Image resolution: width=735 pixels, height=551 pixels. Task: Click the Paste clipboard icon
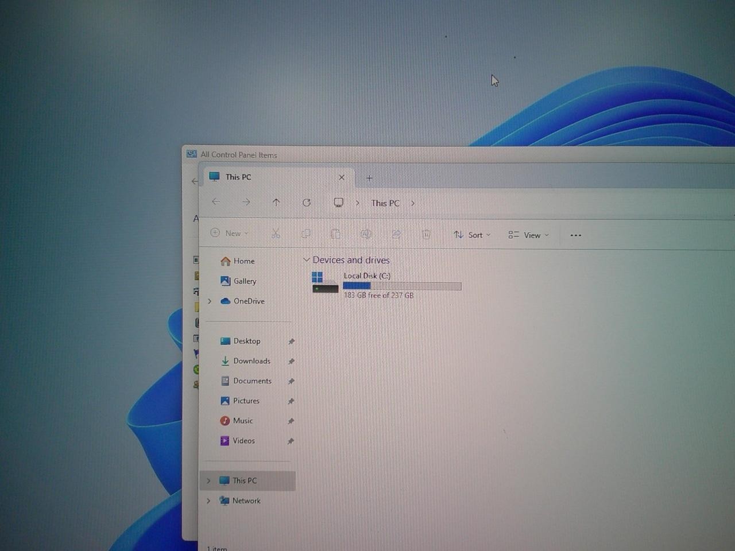click(336, 234)
